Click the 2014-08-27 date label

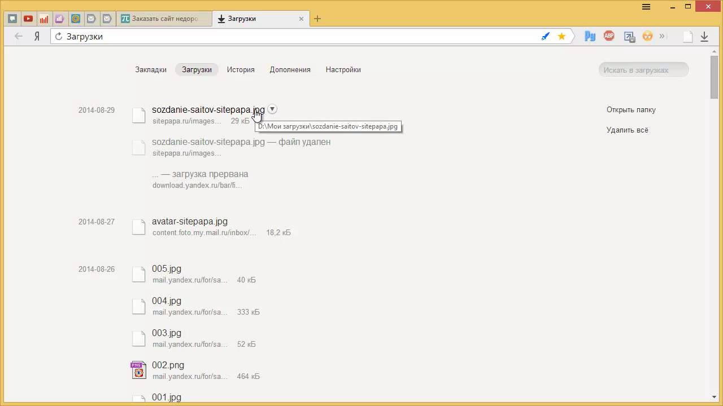[96, 222]
